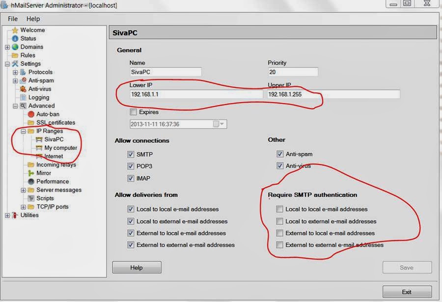This screenshot has height=302, width=442.
Task: Toggle the Anti-virus checkbox under Other
Action: [x=279, y=166]
